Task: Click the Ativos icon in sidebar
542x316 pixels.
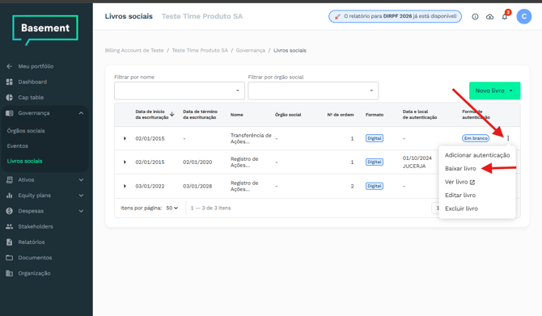Action: pos(10,179)
